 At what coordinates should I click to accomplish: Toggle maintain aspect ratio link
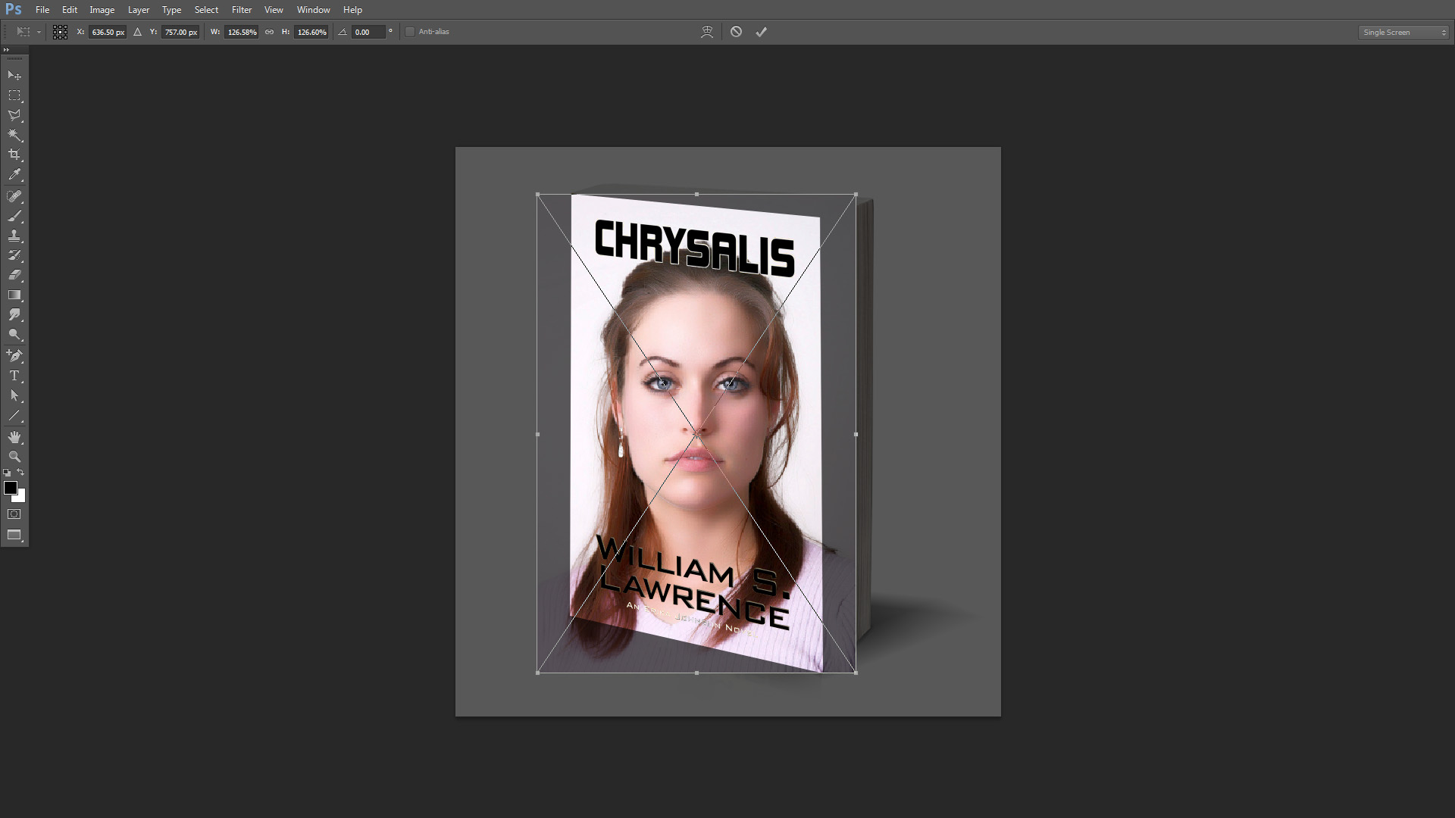pyautogui.click(x=269, y=32)
